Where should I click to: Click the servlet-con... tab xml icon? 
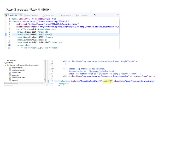pos(44,15)
